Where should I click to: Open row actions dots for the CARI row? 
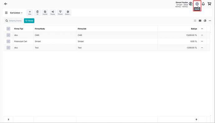(x=202, y=35)
